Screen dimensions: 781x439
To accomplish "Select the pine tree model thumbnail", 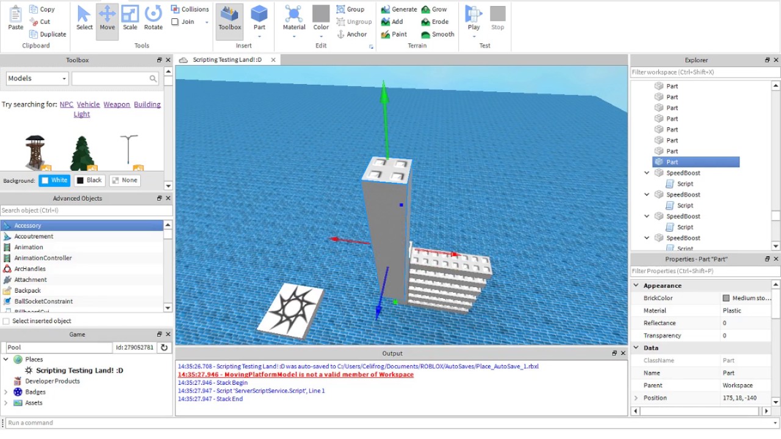I will pyautogui.click(x=83, y=152).
